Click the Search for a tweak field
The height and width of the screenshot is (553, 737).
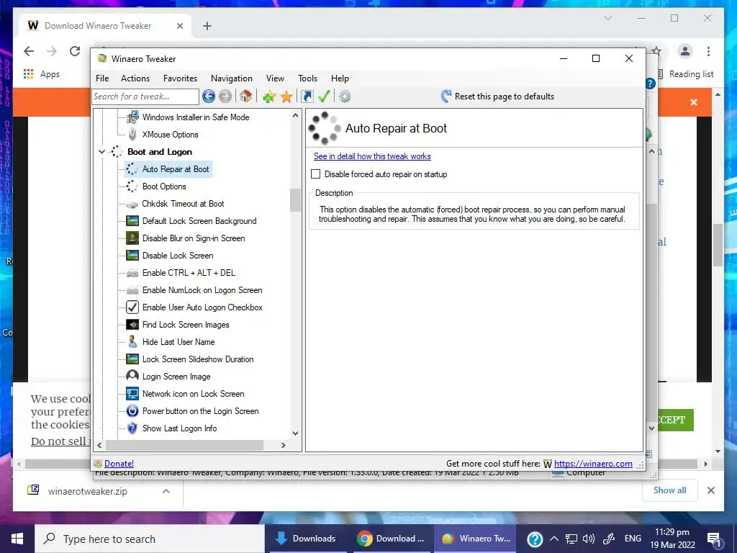[x=145, y=96]
